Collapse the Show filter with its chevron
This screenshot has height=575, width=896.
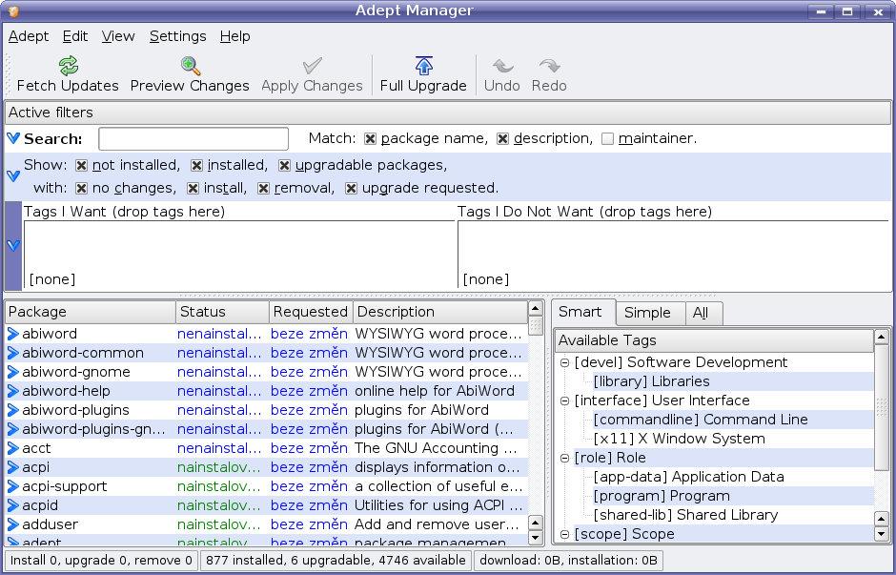pyautogui.click(x=13, y=176)
